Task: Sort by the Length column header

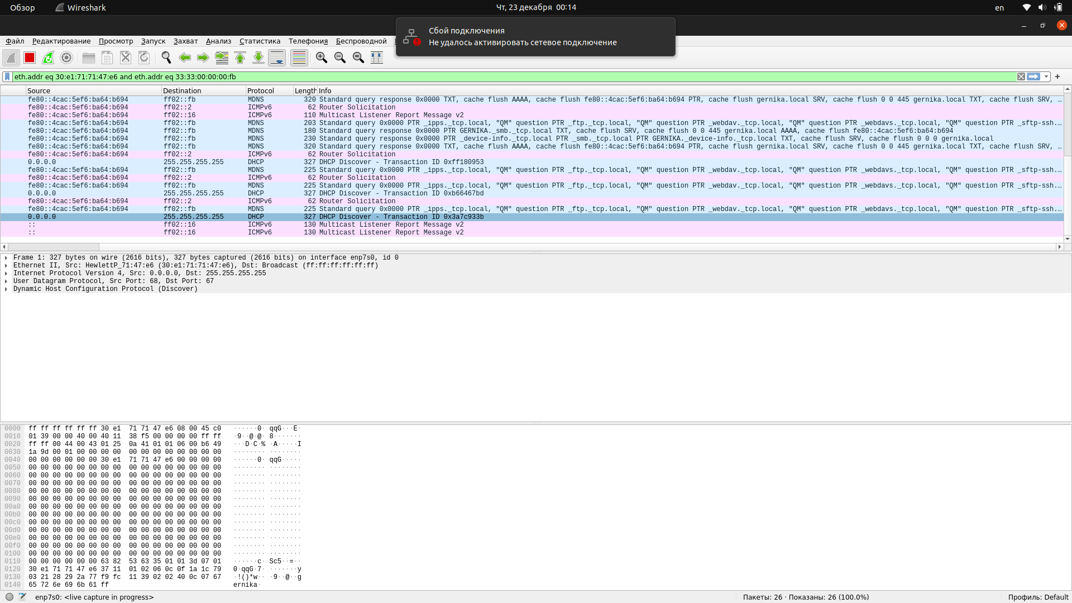Action: (305, 90)
